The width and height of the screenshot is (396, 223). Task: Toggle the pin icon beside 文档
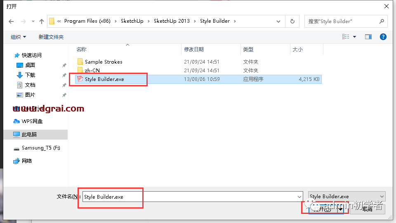coord(64,85)
